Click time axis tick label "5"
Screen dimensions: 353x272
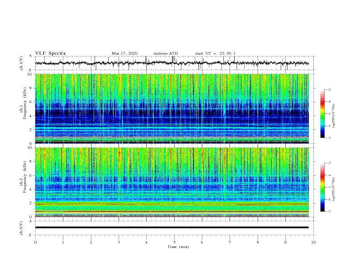[174, 242]
